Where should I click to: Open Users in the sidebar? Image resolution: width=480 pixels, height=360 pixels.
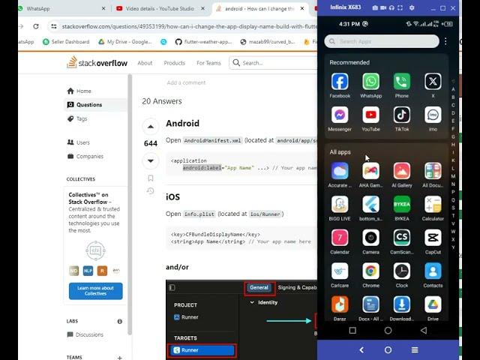(78, 142)
